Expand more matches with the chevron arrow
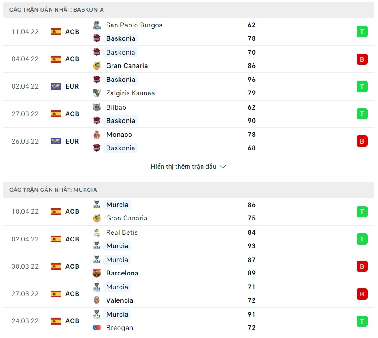The image size is (378, 338). [x=223, y=167]
